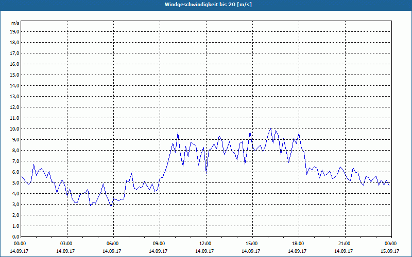This screenshot has width=412, height=257.
Task: Select the 13,0 y-axis label
Action: tap(14, 97)
